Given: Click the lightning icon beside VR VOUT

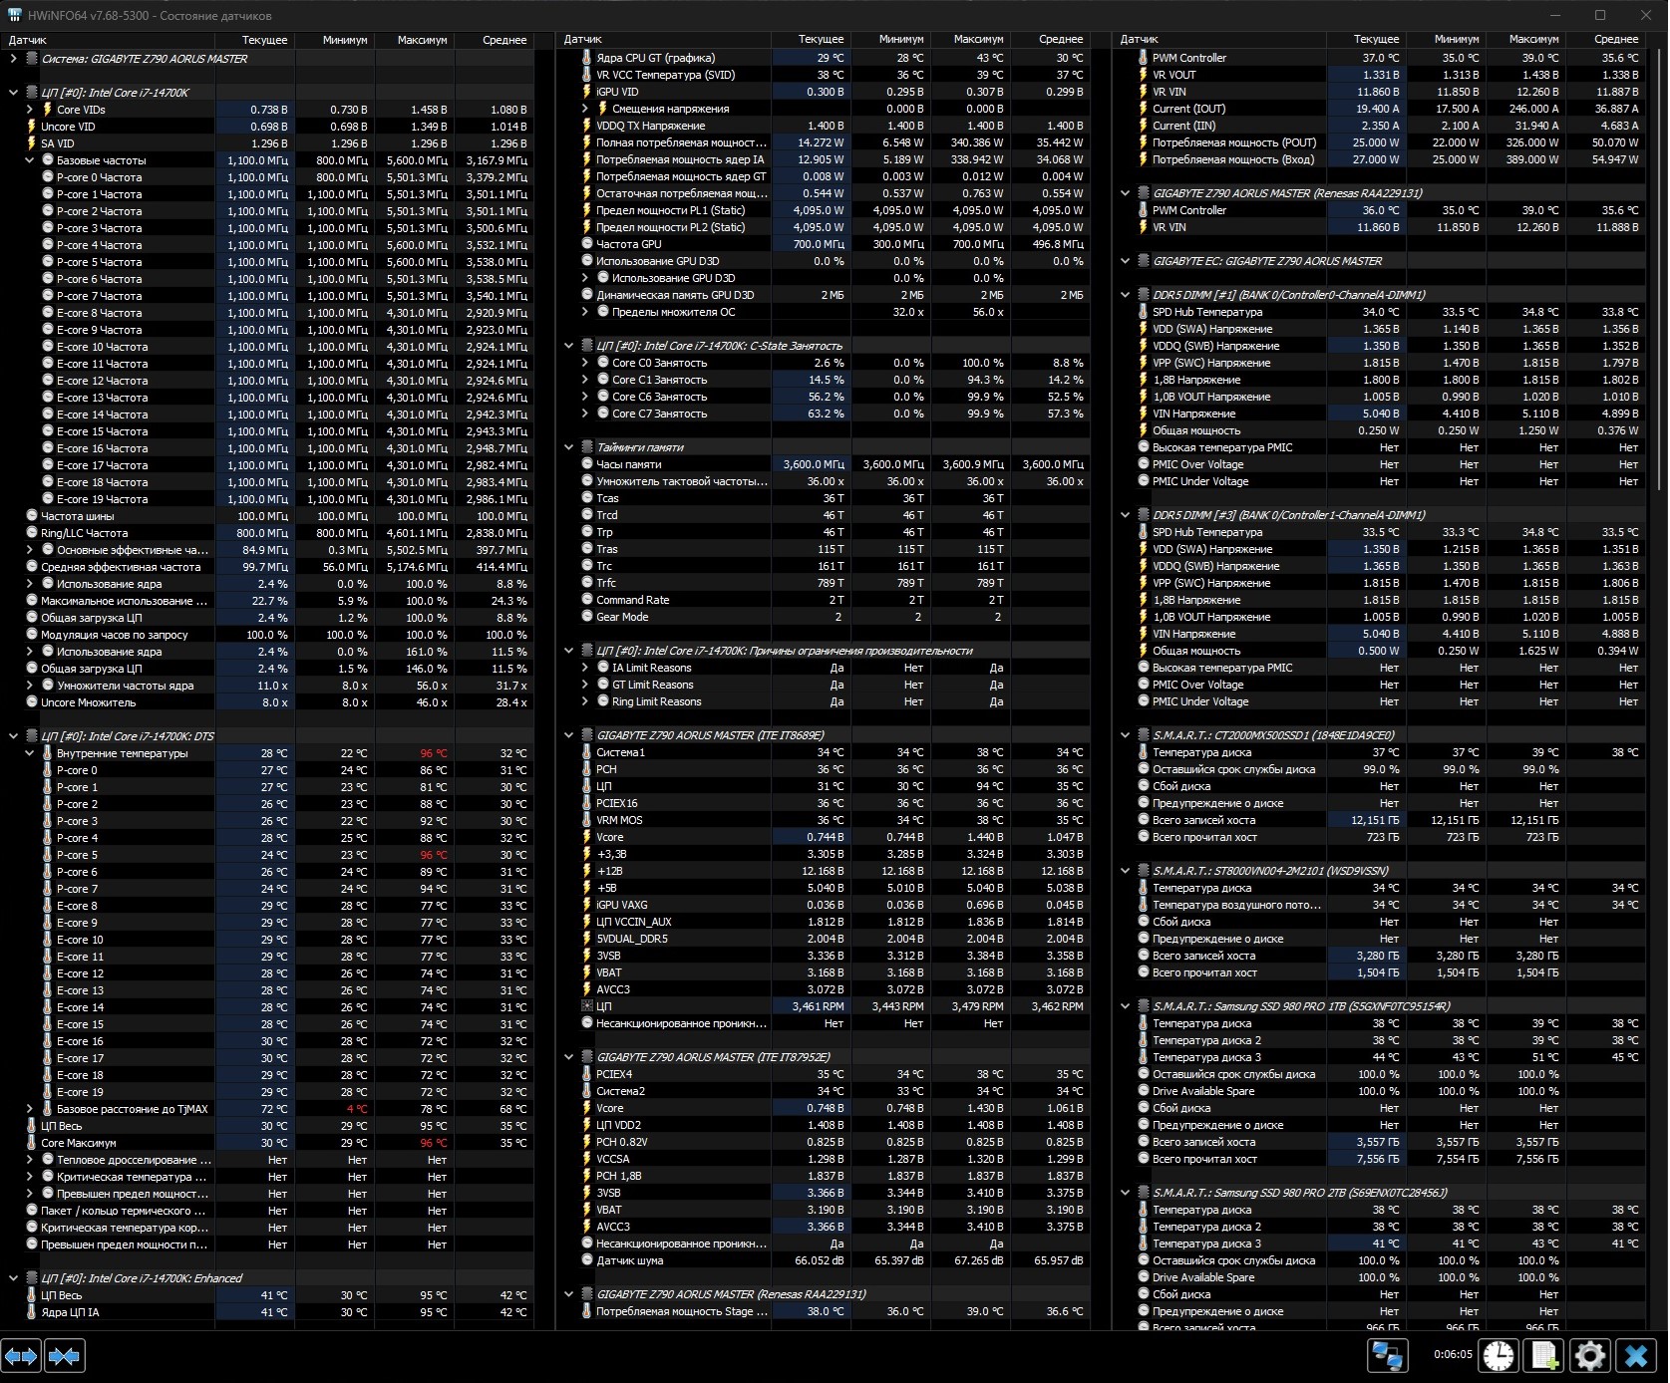Looking at the screenshot, I should (1143, 75).
